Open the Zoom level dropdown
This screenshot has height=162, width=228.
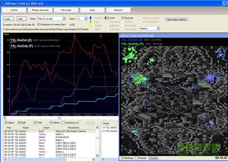[85, 18]
